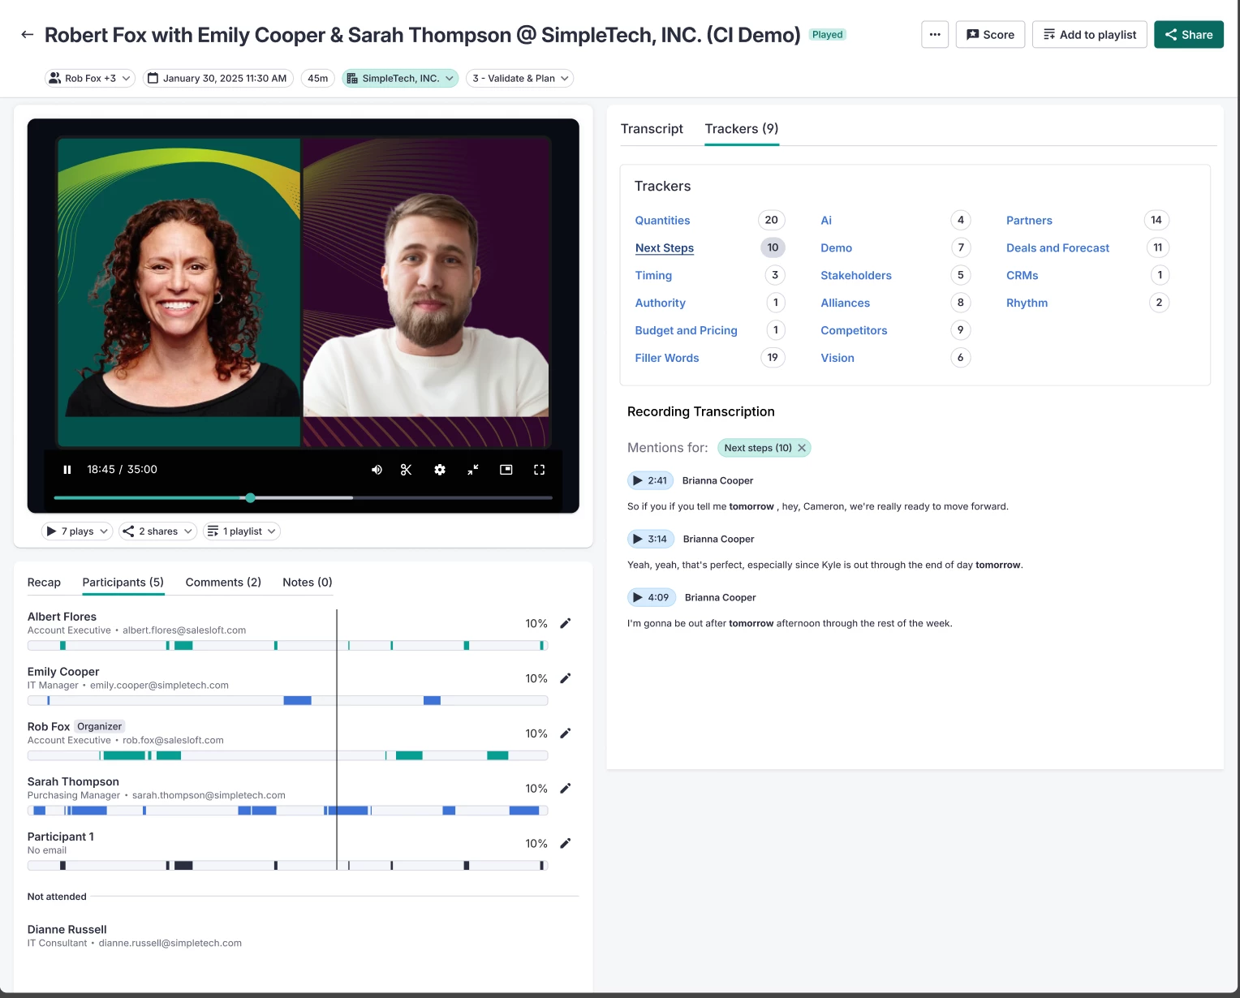Image resolution: width=1240 pixels, height=998 pixels.
Task: Open video settings gear icon
Action: [x=440, y=470]
